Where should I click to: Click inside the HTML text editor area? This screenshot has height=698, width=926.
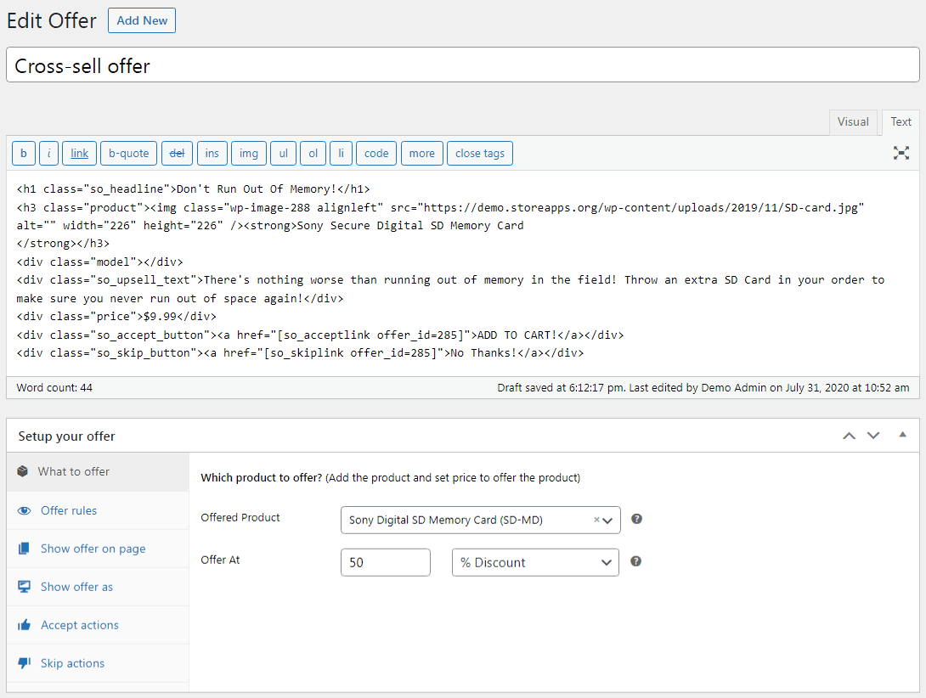pos(462,273)
